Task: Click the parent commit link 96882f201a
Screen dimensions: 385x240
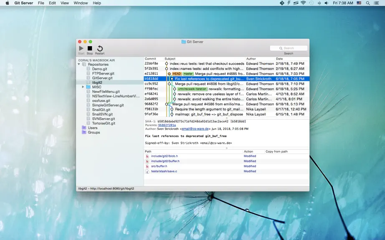Action: click(167, 125)
